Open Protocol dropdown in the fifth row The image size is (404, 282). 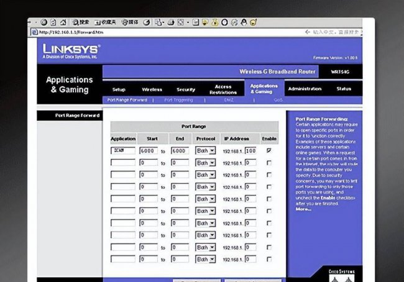(205, 199)
